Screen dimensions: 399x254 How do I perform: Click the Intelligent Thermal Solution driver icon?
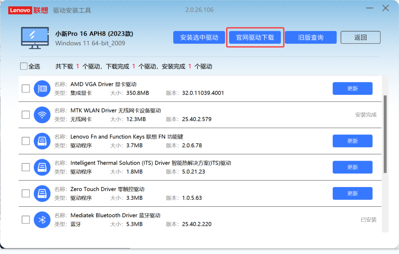pos(42,167)
